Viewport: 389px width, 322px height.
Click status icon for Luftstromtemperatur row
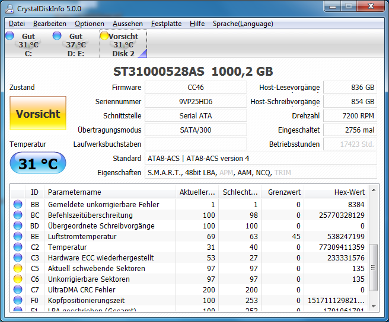coord(18,236)
